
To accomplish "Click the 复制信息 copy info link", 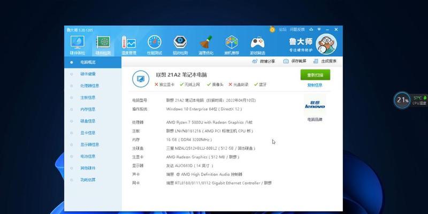I will coord(315,85).
